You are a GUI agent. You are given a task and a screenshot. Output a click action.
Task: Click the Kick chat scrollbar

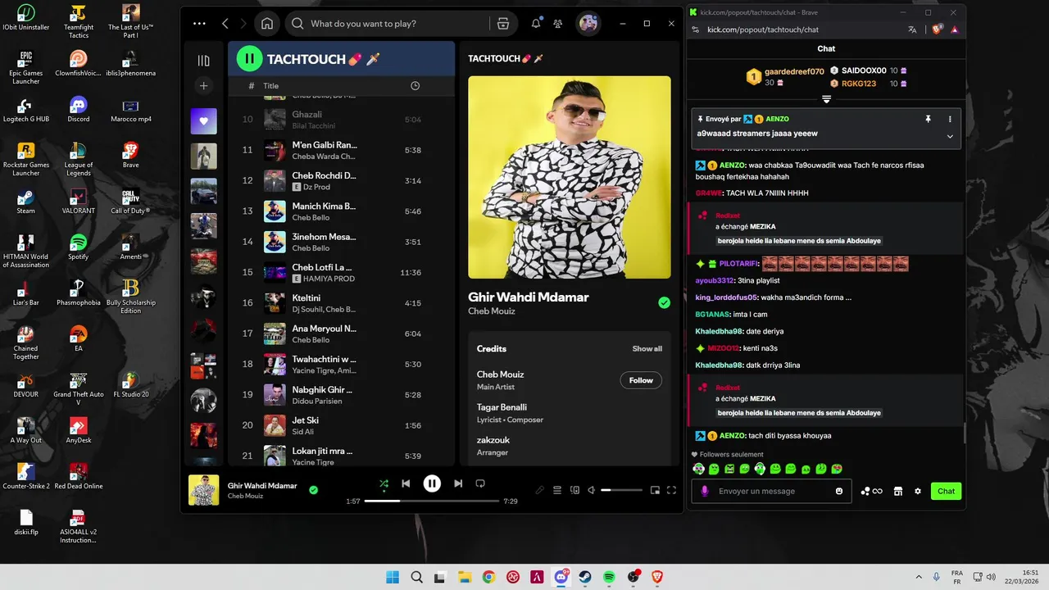(964, 435)
